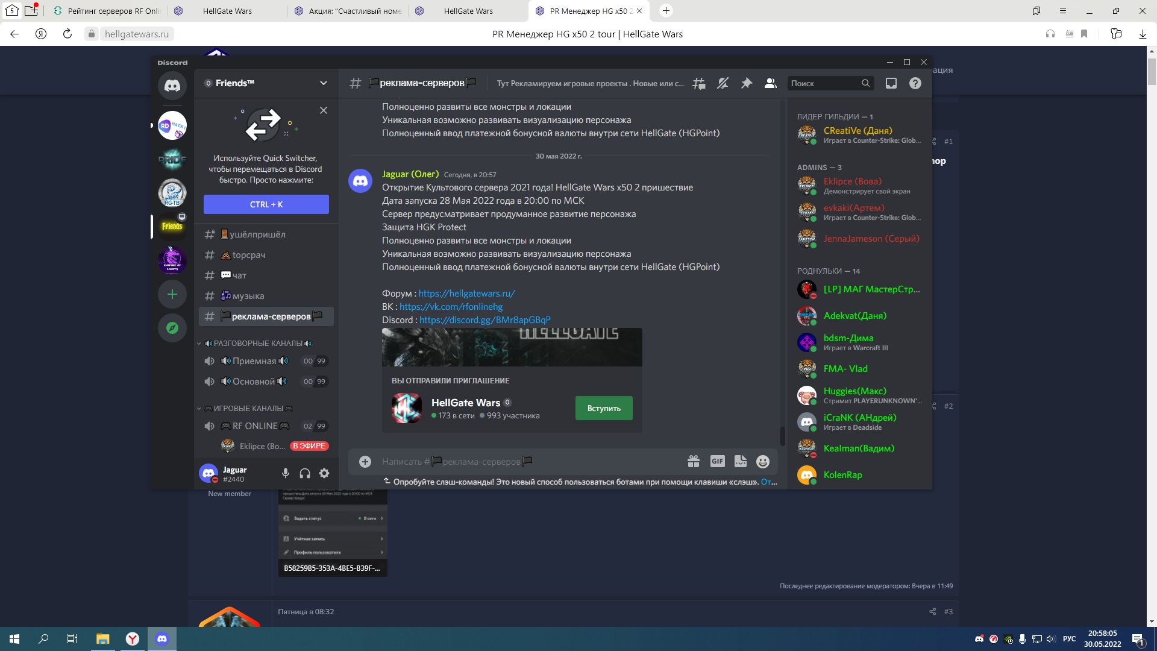The width and height of the screenshot is (1157, 651).
Task: Open a new browser tab
Action: click(x=666, y=11)
